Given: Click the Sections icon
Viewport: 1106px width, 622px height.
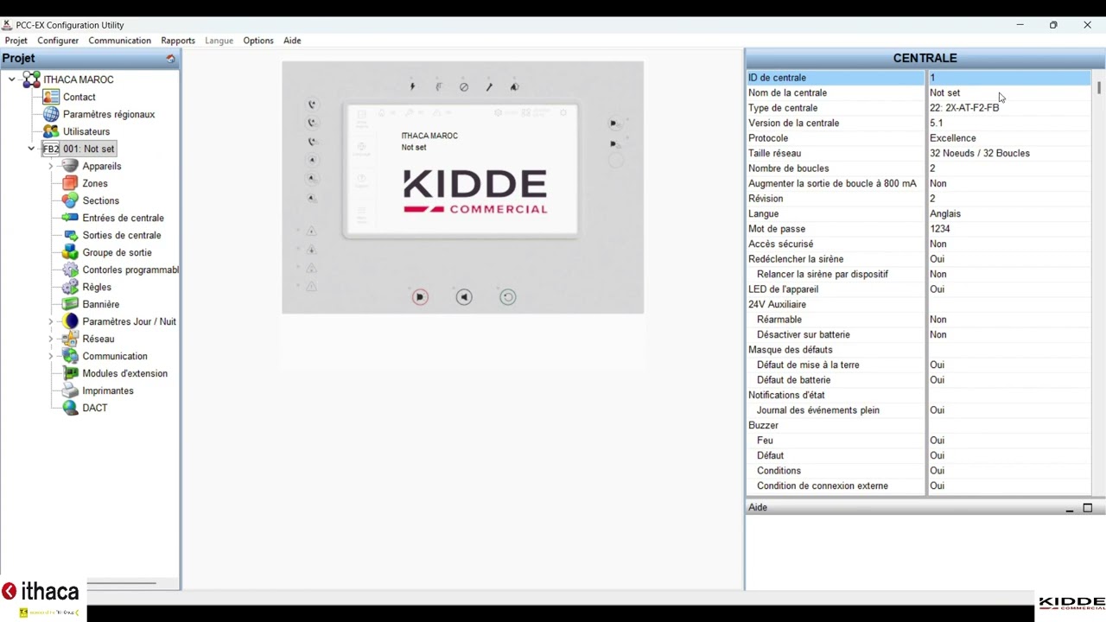Looking at the screenshot, I should (70, 200).
